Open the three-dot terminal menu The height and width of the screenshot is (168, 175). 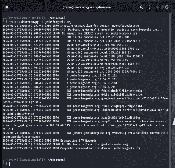[x=149, y=7]
